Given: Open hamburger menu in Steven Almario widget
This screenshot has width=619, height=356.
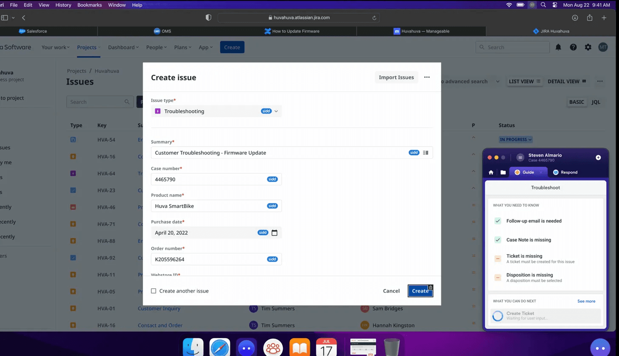Looking at the screenshot, I should click(x=520, y=157).
